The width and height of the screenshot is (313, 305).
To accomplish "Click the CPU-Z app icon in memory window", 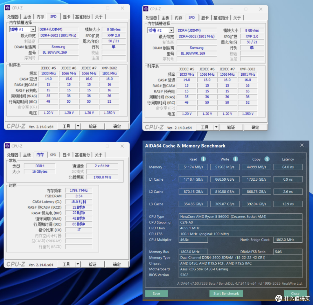I will point(7,146).
